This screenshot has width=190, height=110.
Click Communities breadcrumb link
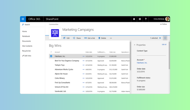point(54,24)
